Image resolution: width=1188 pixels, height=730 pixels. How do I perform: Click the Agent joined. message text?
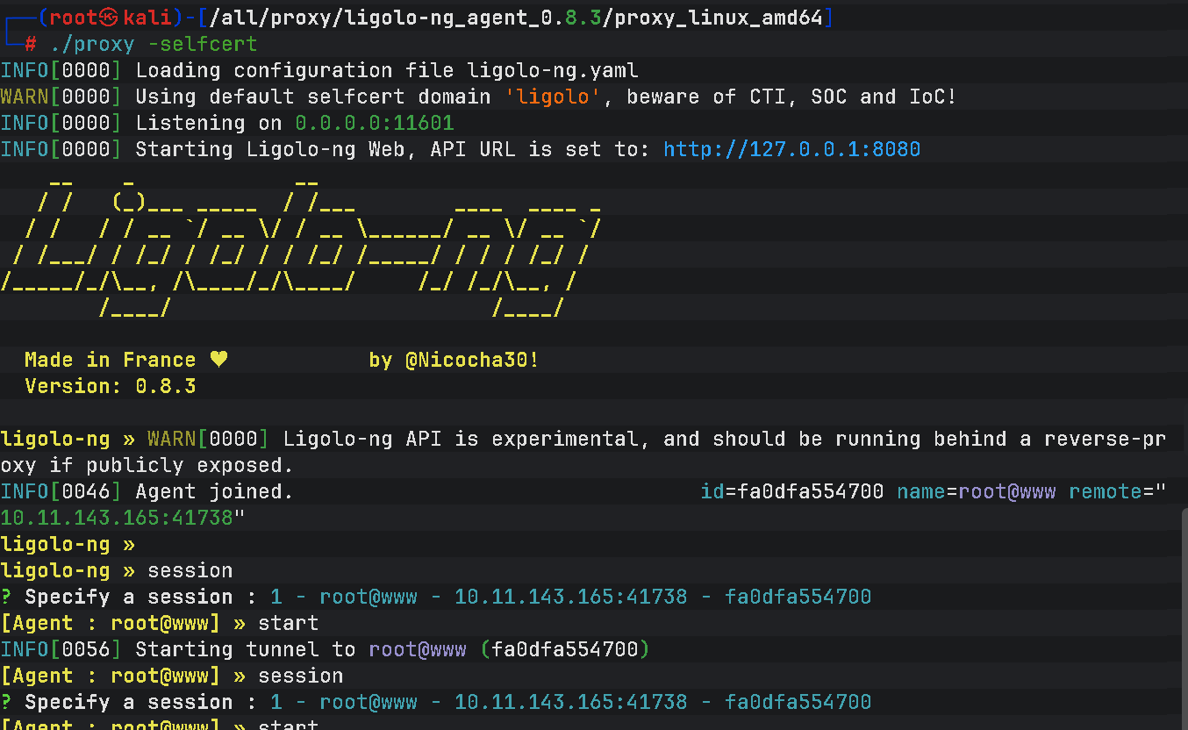214,491
